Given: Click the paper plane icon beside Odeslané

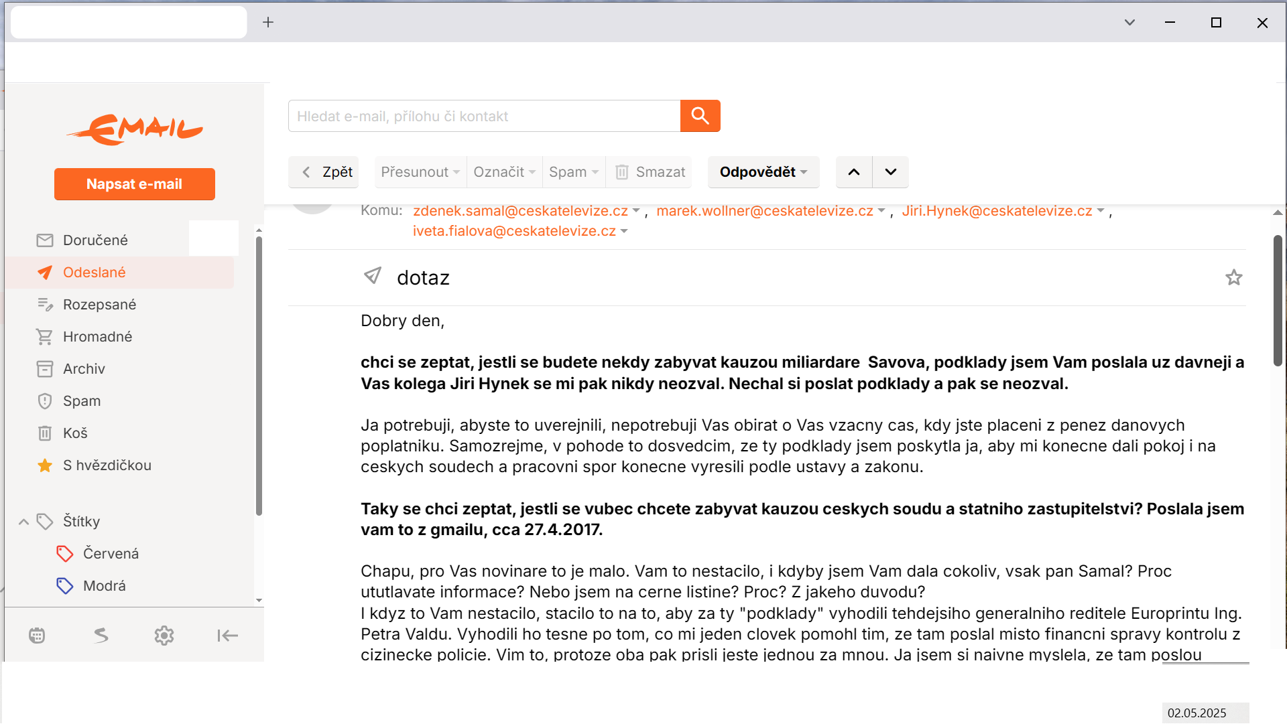Looking at the screenshot, I should pyautogui.click(x=45, y=272).
